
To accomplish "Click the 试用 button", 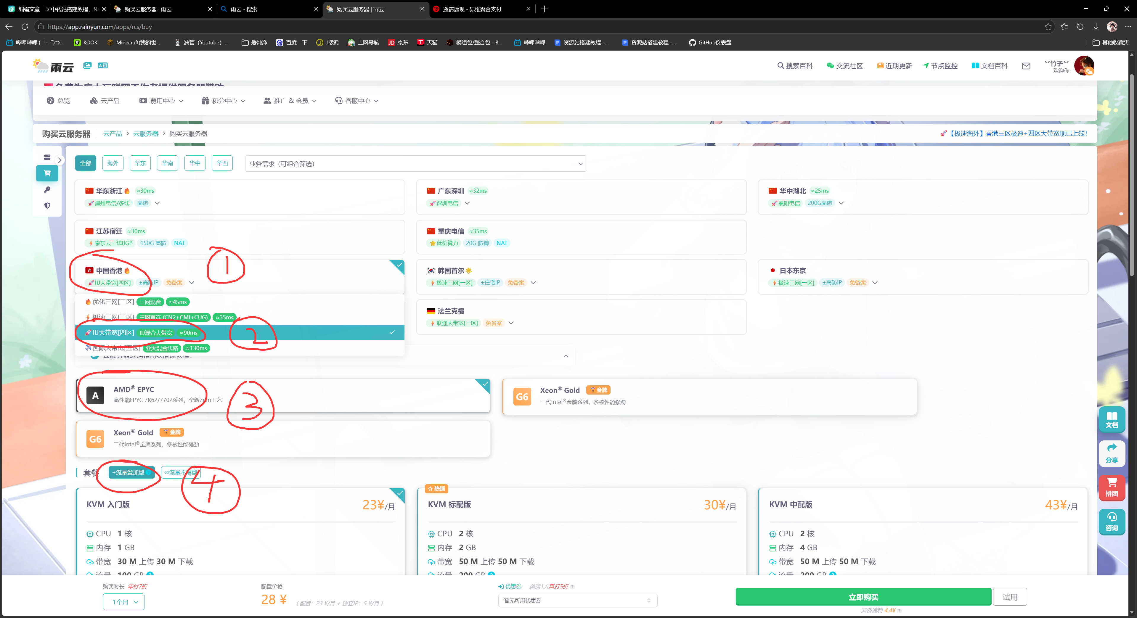I will point(1010,597).
